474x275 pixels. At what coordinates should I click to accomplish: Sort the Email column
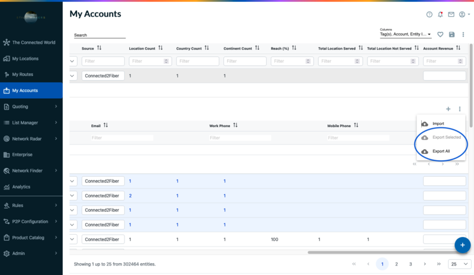[x=105, y=126]
